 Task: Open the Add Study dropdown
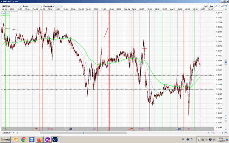click(8, 133)
